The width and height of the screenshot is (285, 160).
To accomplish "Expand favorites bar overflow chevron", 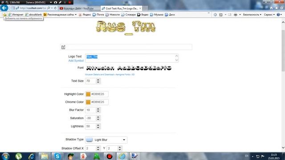I will click(209, 13).
